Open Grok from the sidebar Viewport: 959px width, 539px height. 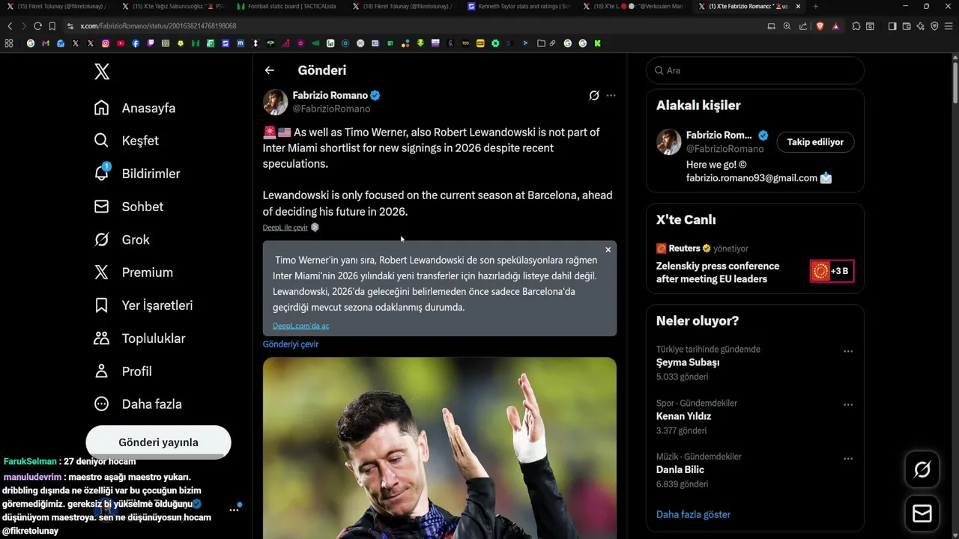(121, 240)
